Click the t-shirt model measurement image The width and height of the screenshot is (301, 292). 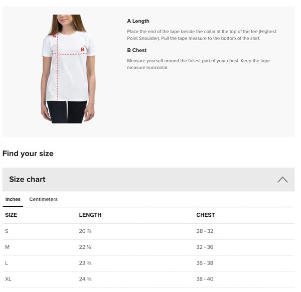68,69
